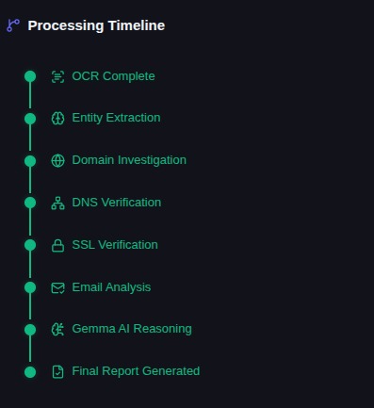Click the timeline dot for Entity Extraction
This screenshot has width=374, height=408.
click(x=30, y=119)
